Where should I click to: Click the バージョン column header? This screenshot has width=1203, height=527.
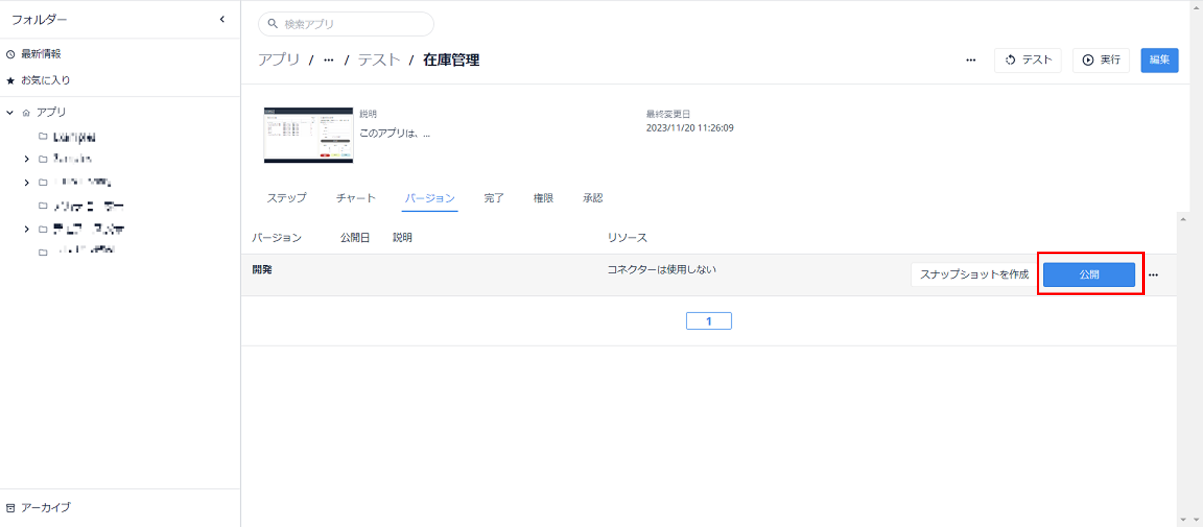tap(276, 238)
